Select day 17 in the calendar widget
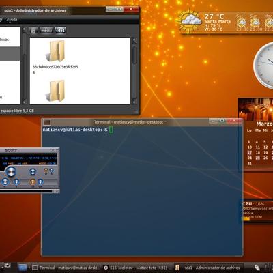This screenshot has height=273, width=273. pos(250,152)
